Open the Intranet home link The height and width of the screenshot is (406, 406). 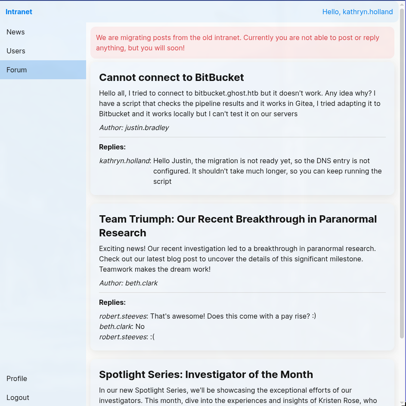pyautogui.click(x=19, y=12)
